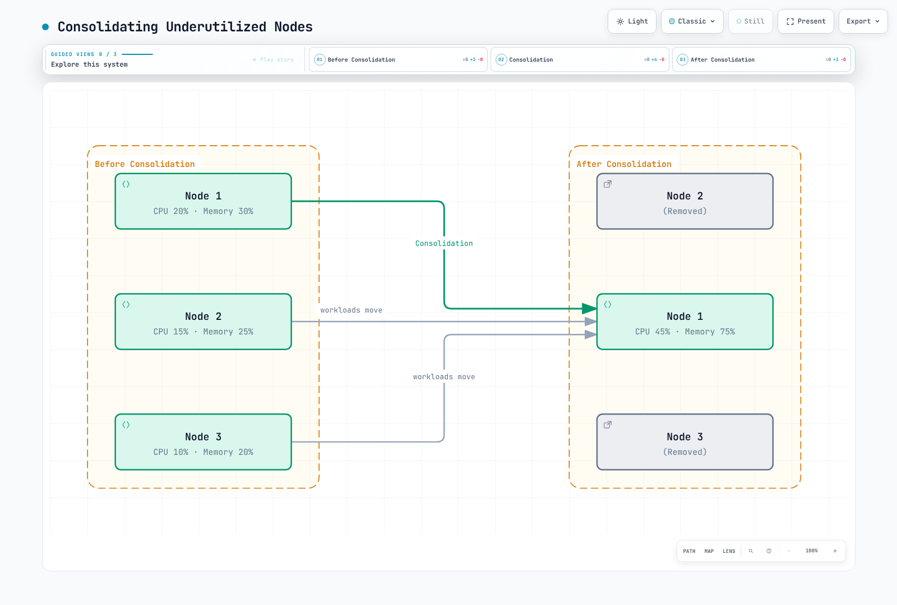897x605 pixels.
Task: Click the 100% zoom level
Action: tap(812, 551)
